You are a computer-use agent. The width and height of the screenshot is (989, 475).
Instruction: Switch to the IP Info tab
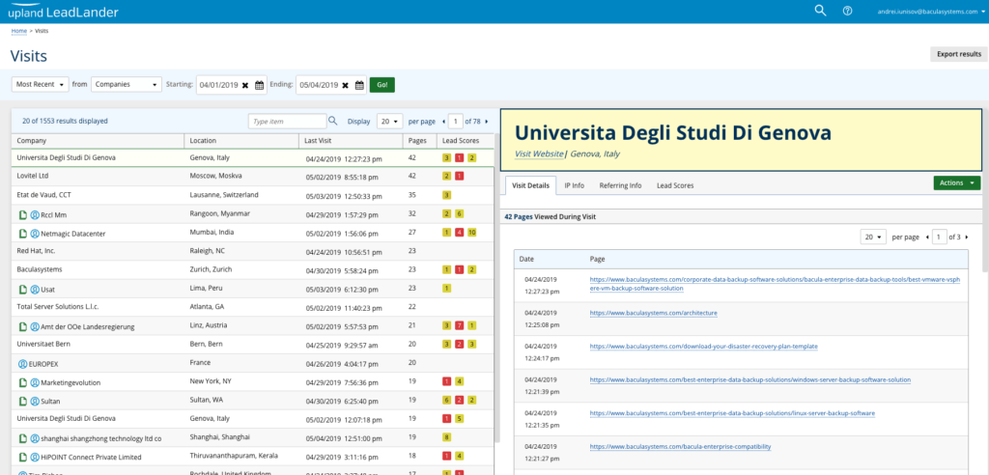coord(574,185)
